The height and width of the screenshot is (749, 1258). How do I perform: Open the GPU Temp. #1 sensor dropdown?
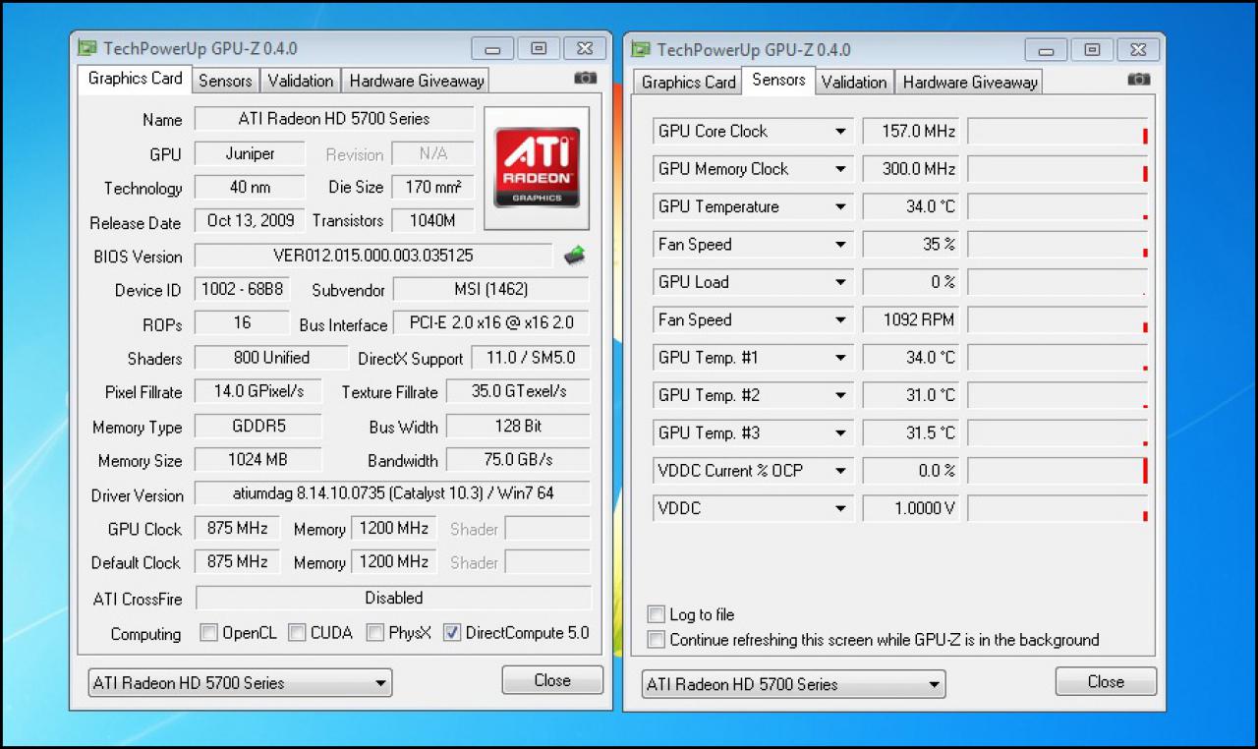click(x=840, y=358)
